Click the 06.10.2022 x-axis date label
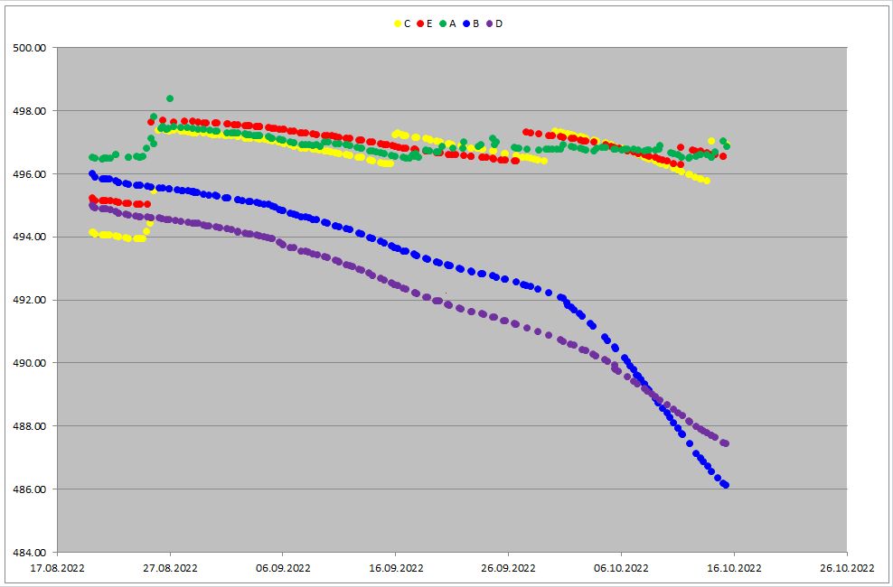 [x=621, y=569]
